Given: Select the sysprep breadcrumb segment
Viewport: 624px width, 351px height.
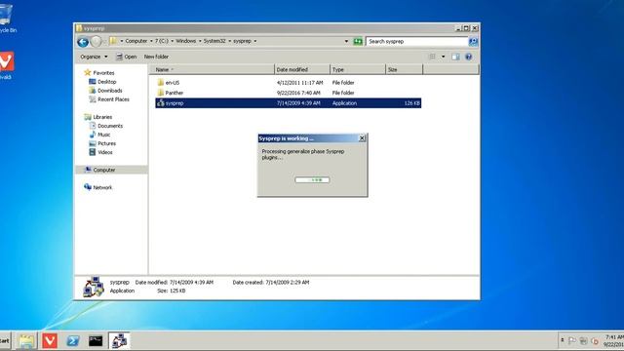Looking at the screenshot, I should (242, 41).
